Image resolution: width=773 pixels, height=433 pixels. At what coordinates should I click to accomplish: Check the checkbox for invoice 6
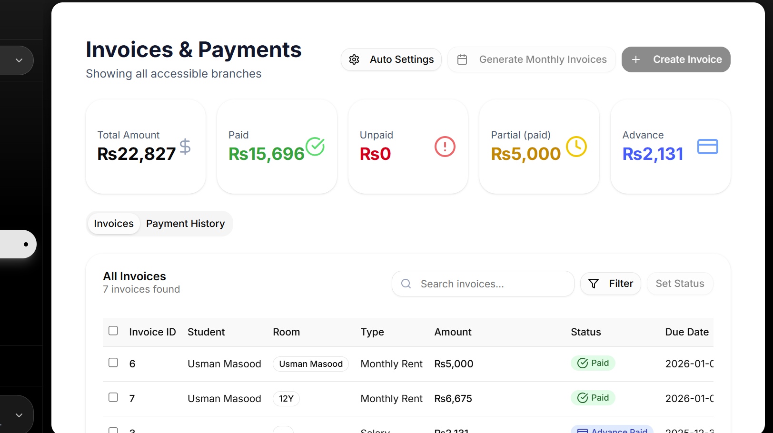coord(113,362)
